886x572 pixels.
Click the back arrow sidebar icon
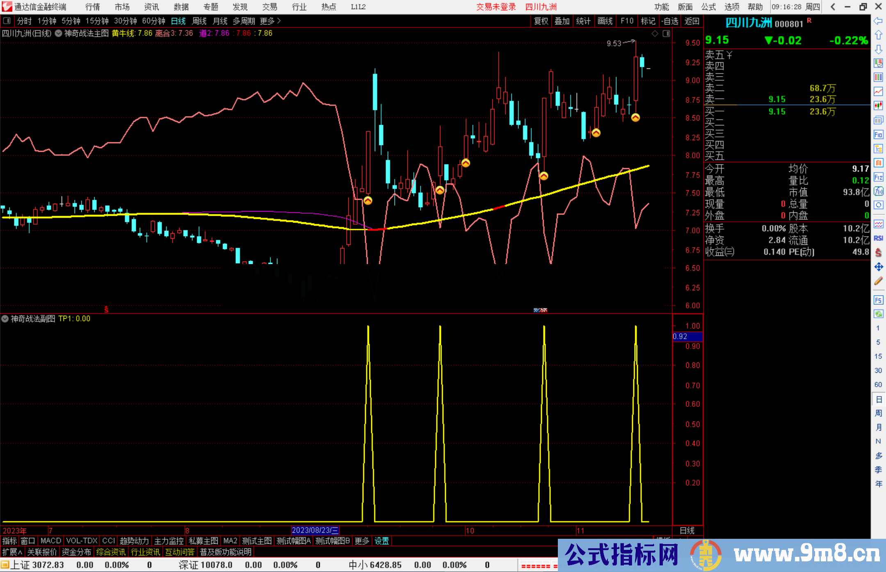[878, 21]
